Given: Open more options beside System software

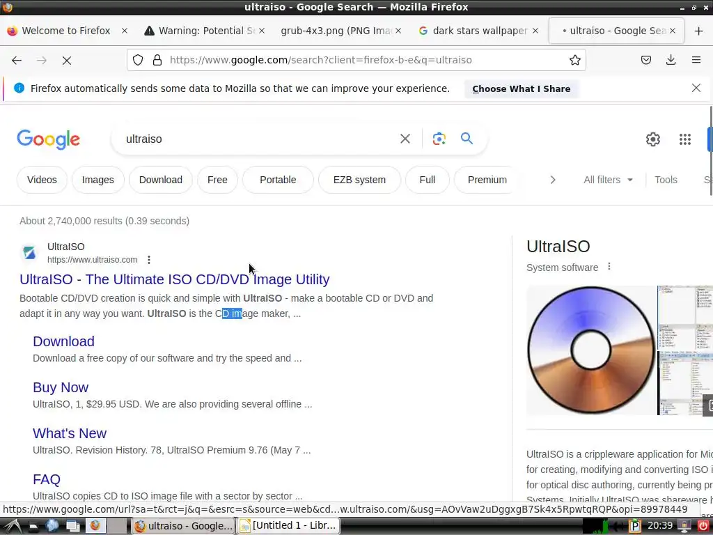Looking at the screenshot, I should click(x=609, y=267).
